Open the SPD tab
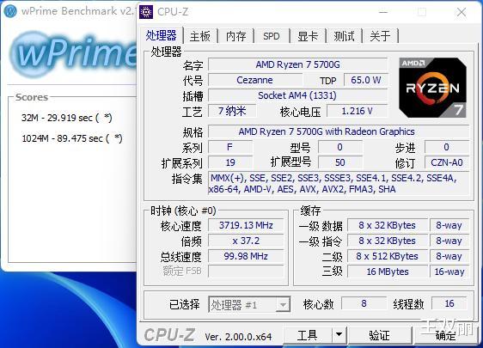The width and height of the screenshot is (483, 348). point(272,36)
